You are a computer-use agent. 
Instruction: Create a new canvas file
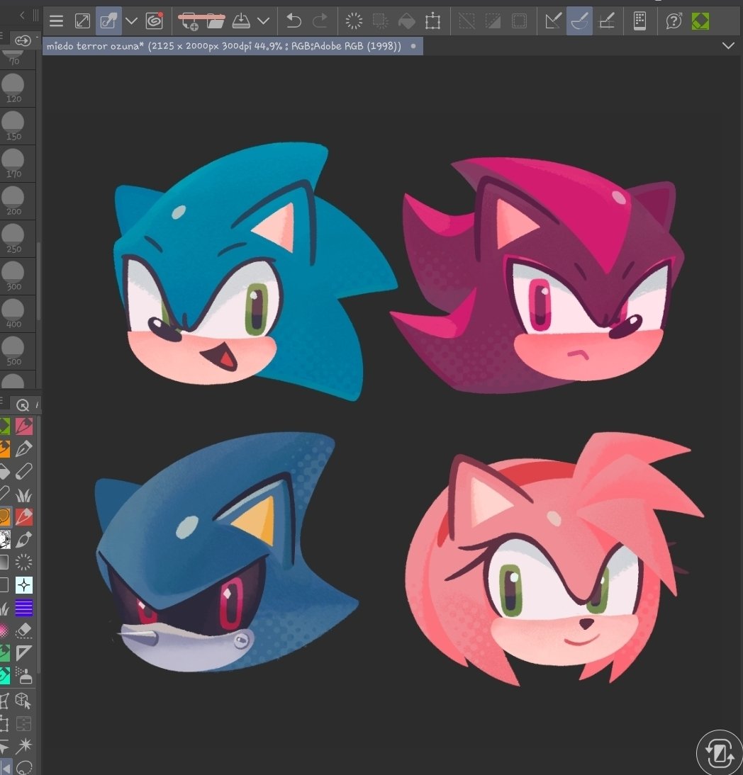pyautogui.click(x=189, y=21)
